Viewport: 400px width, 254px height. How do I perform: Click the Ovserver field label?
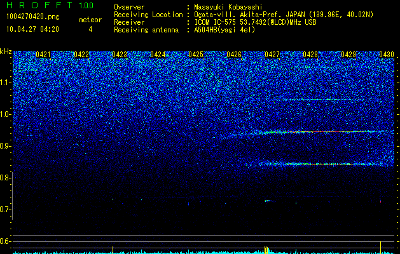129,7
